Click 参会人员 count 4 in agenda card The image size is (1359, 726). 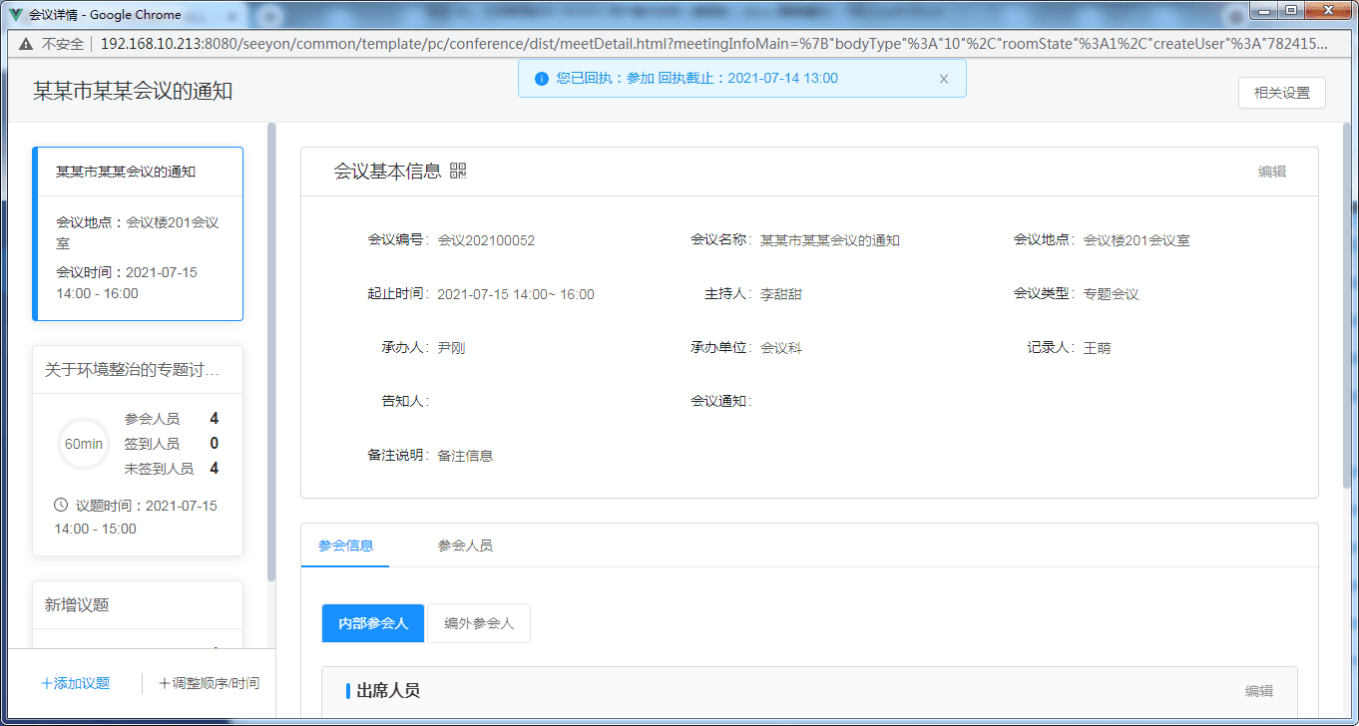pyautogui.click(x=215, y=419)
